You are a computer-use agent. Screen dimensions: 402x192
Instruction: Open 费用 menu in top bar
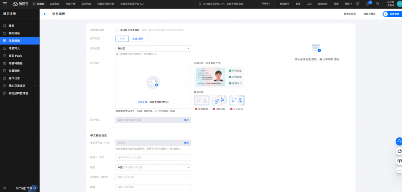tap(348, 4)
